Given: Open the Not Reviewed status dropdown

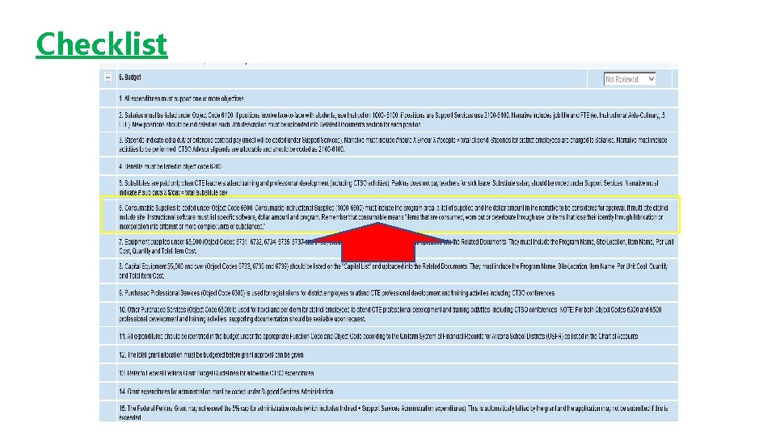Looking at the screenshot, I should [630, 79].
